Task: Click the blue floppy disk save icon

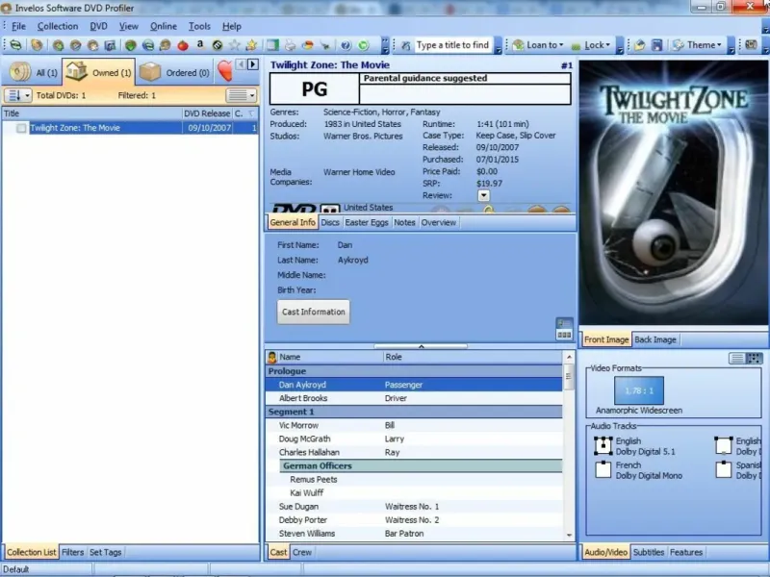Action: coord(656,45)
